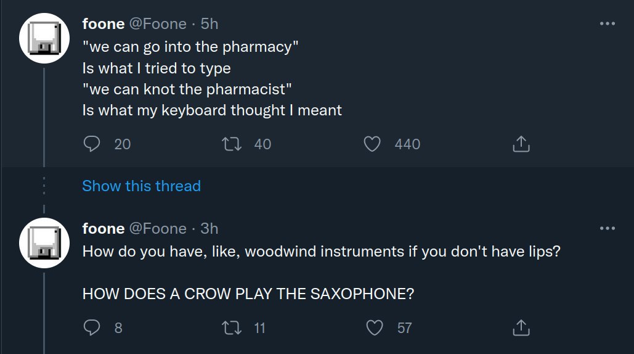
Task: Click the @Foone handle in second tweet
Action: [x=158, y=229]
